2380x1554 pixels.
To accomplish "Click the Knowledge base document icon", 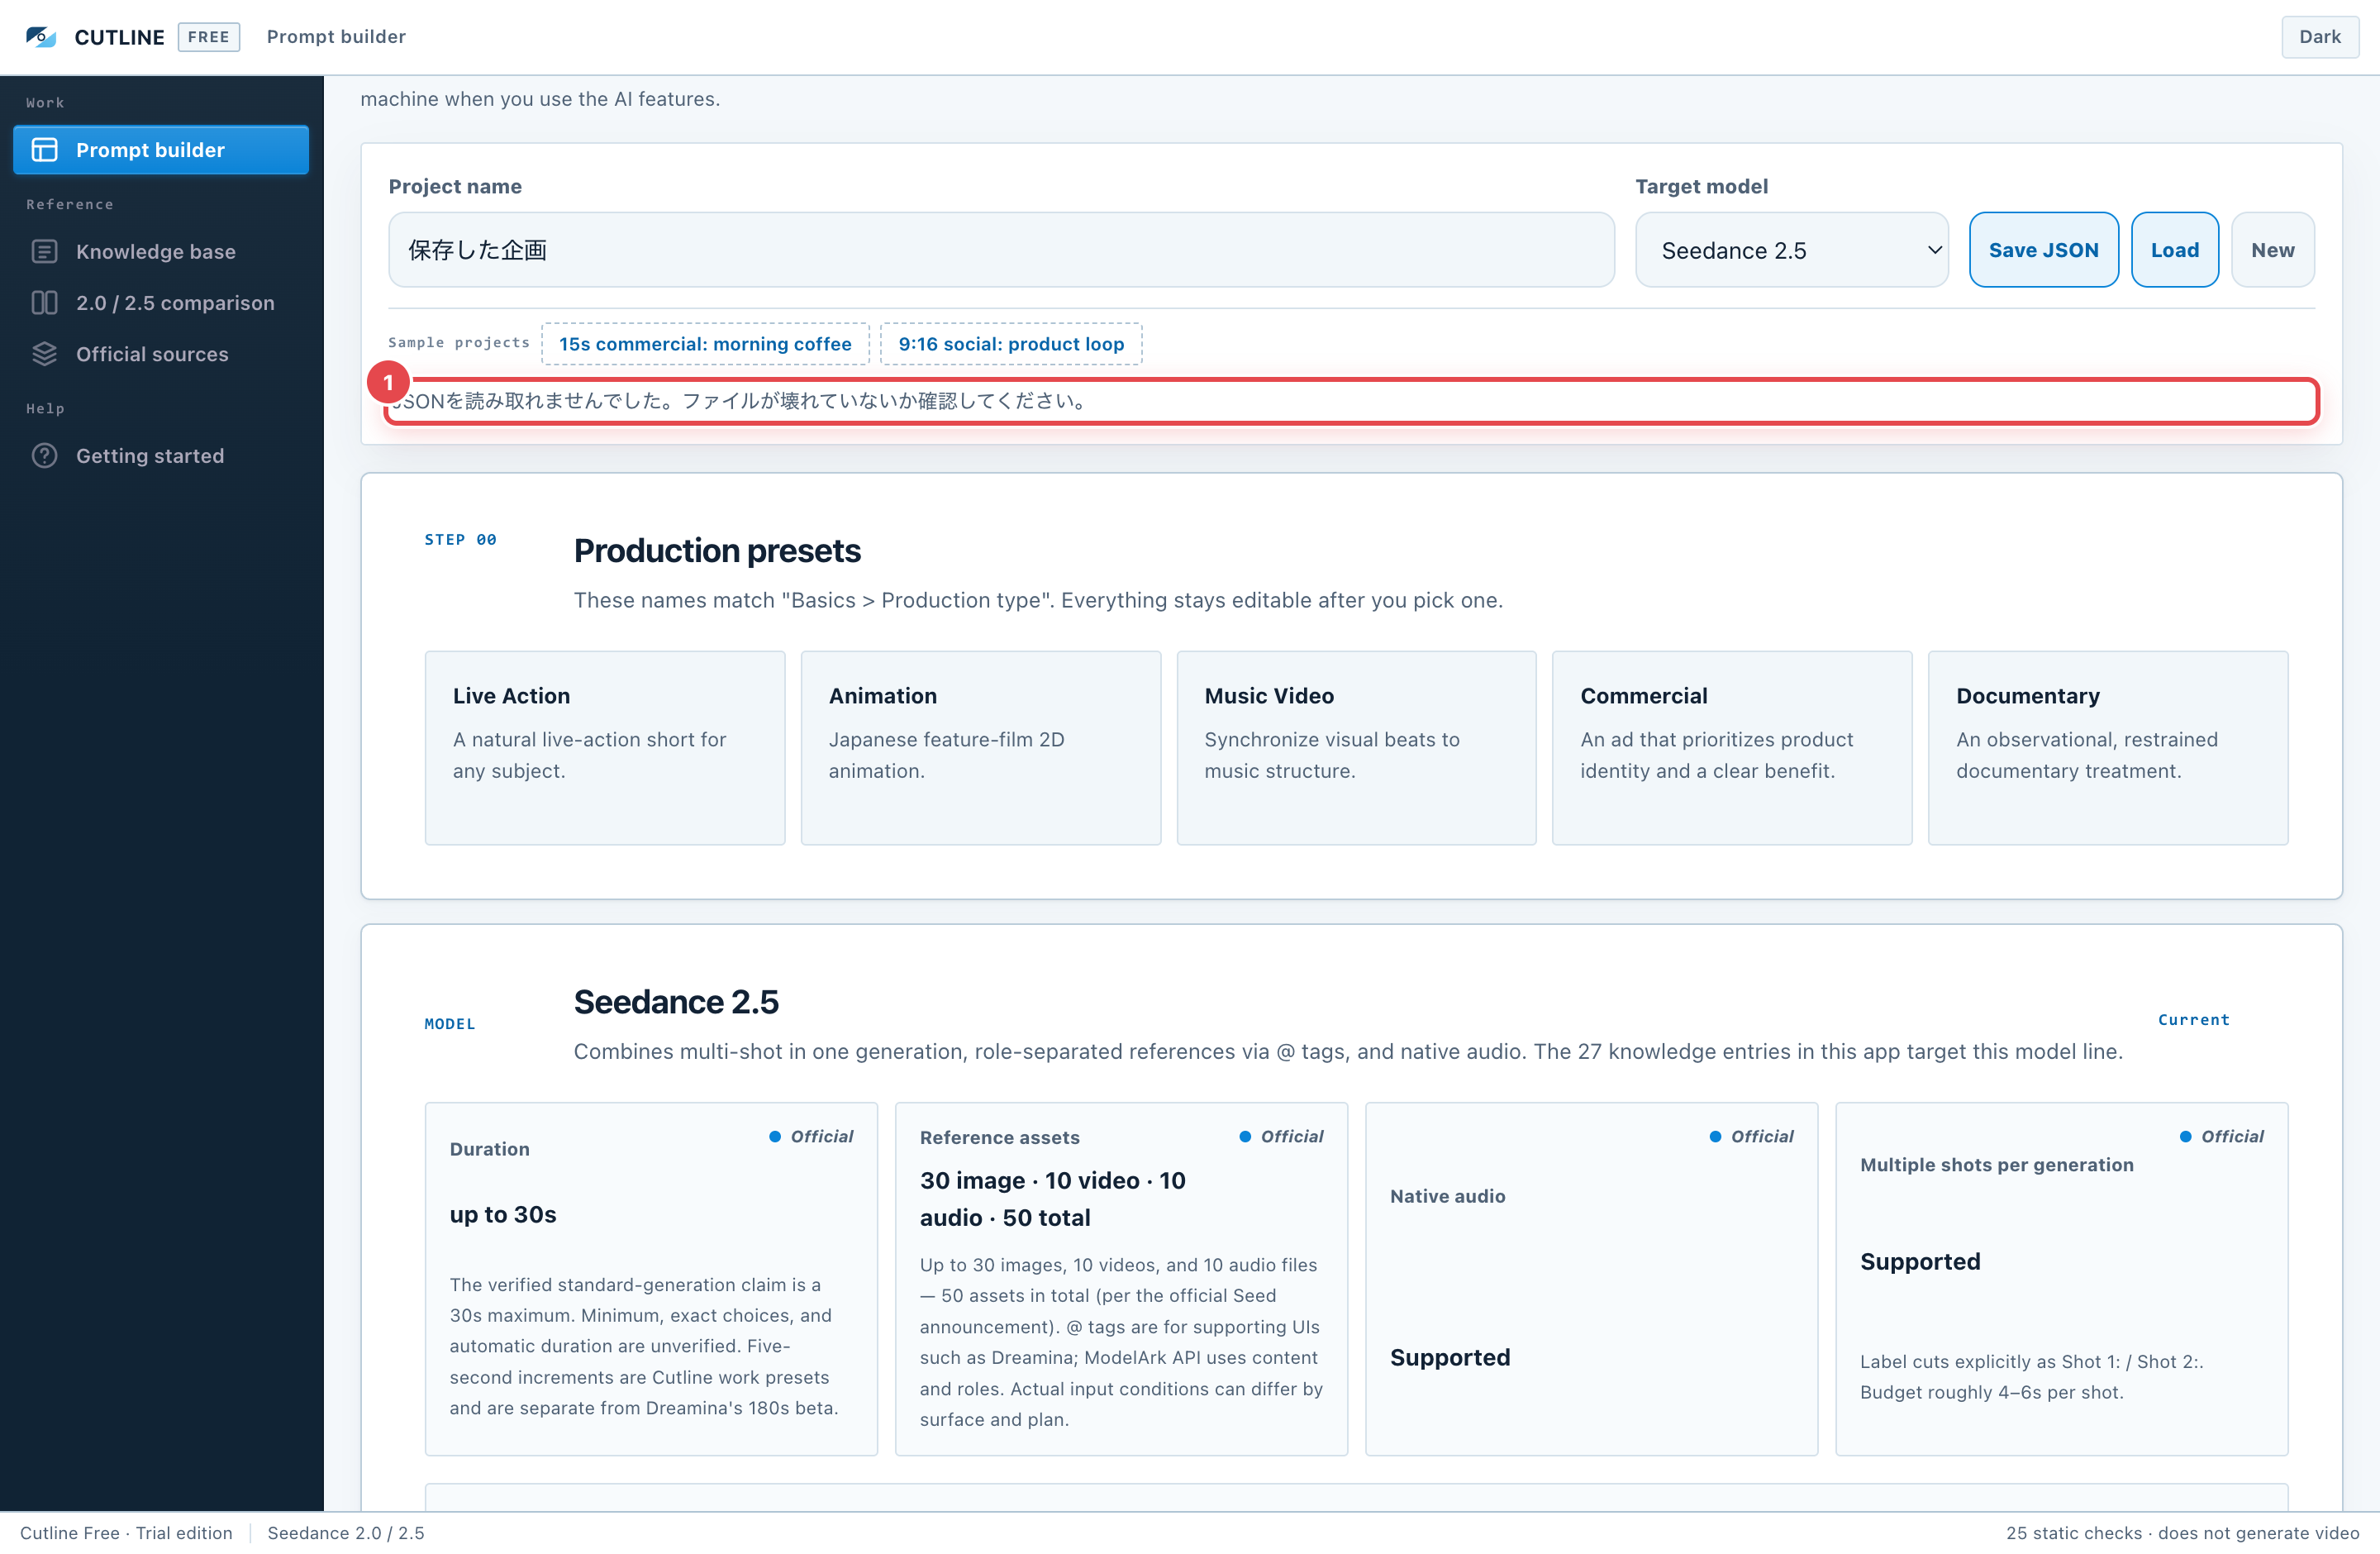I will [44, 252].
